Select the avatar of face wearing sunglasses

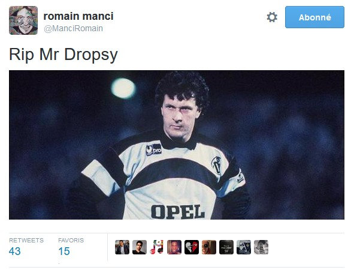click(209, 247)
